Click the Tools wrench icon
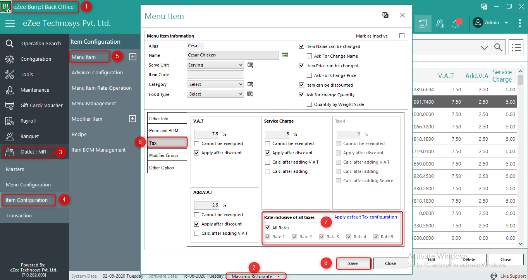Image resolution: width=528 pixels, height=280 pixels. tap(10, 74)
